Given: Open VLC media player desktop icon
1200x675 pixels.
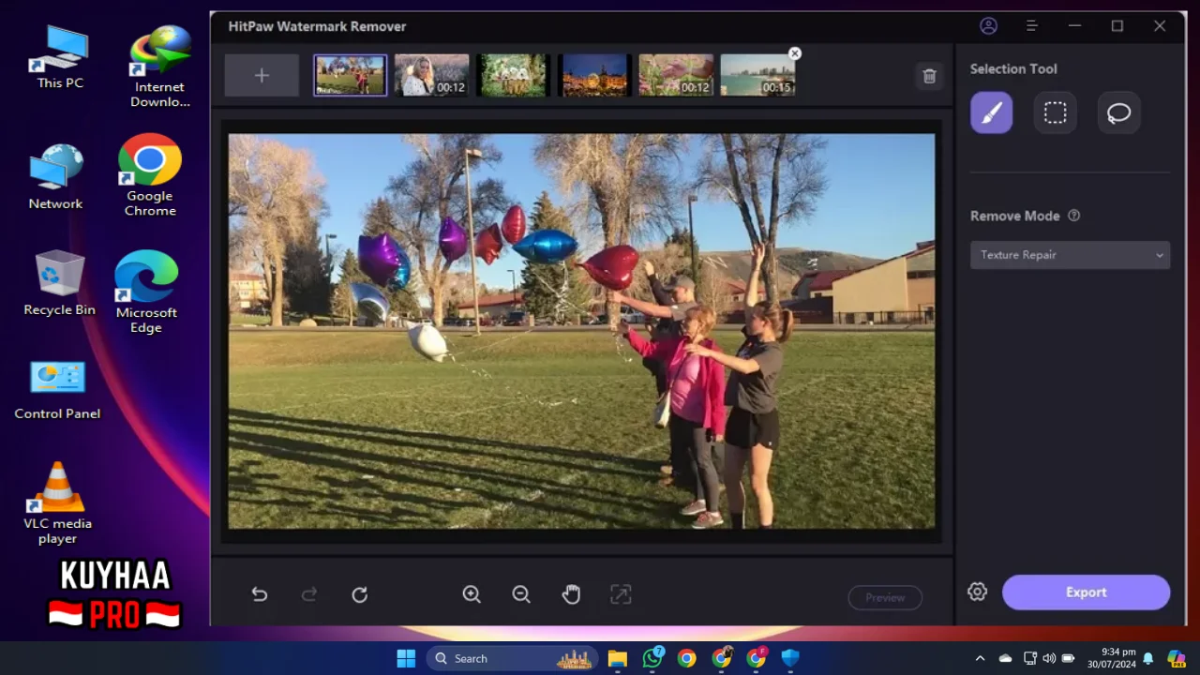Looking at the screenshot, I should [x=57, y=503].
